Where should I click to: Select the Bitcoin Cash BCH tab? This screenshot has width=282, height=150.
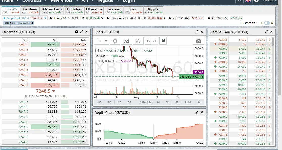pyautogui.click(x=52, y=10)
